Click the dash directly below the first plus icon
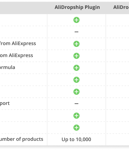Viewport: 129px width, 150px height. pyautogui.click(x=76, y=32)
